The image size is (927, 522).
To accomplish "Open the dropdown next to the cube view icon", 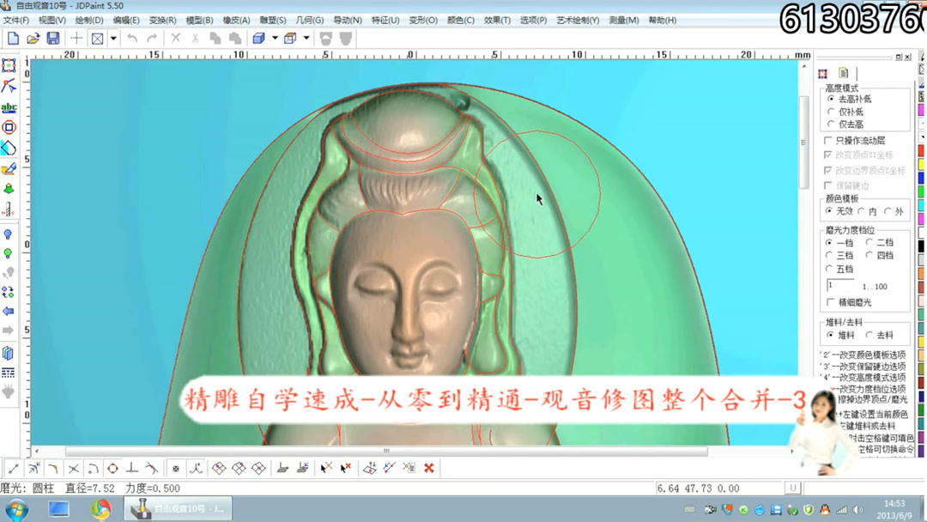I will click(274, 38).
